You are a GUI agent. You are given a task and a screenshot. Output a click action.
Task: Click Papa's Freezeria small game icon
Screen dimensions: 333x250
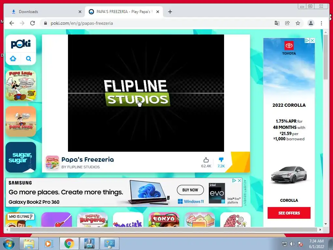52,162
